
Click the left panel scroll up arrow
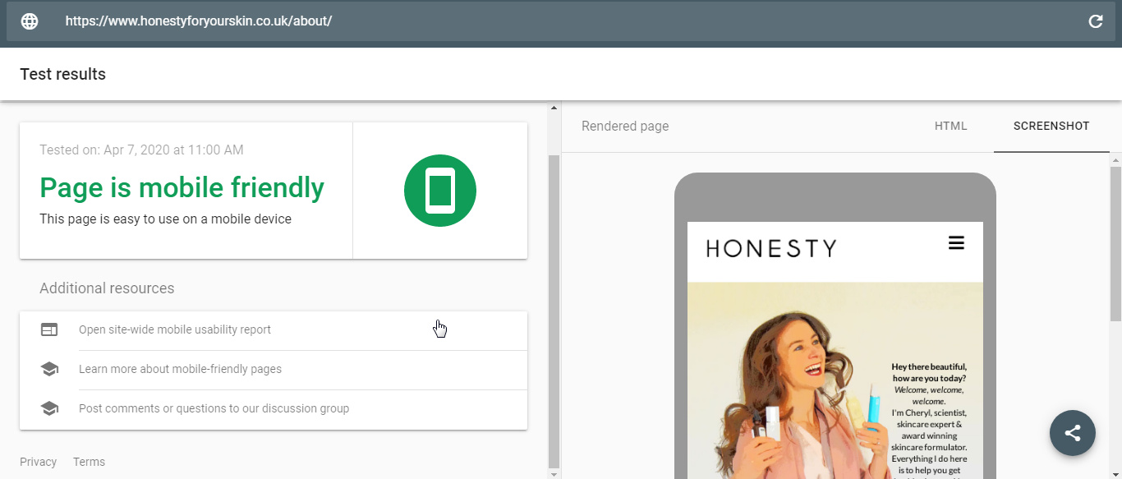click(x=554, y=108)
